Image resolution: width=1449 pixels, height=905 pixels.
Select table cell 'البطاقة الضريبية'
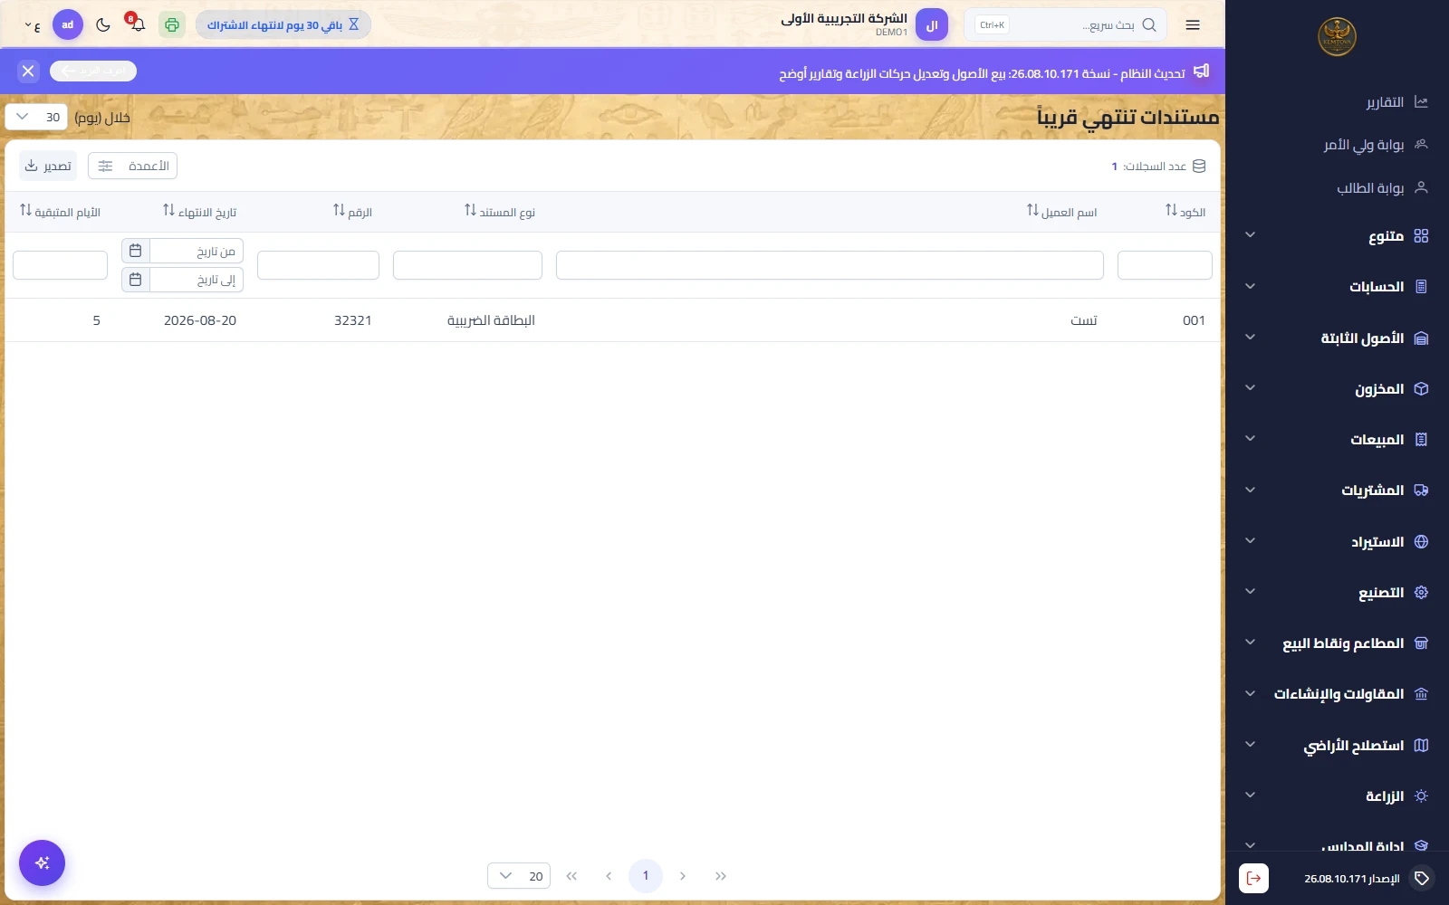[491, 320]
